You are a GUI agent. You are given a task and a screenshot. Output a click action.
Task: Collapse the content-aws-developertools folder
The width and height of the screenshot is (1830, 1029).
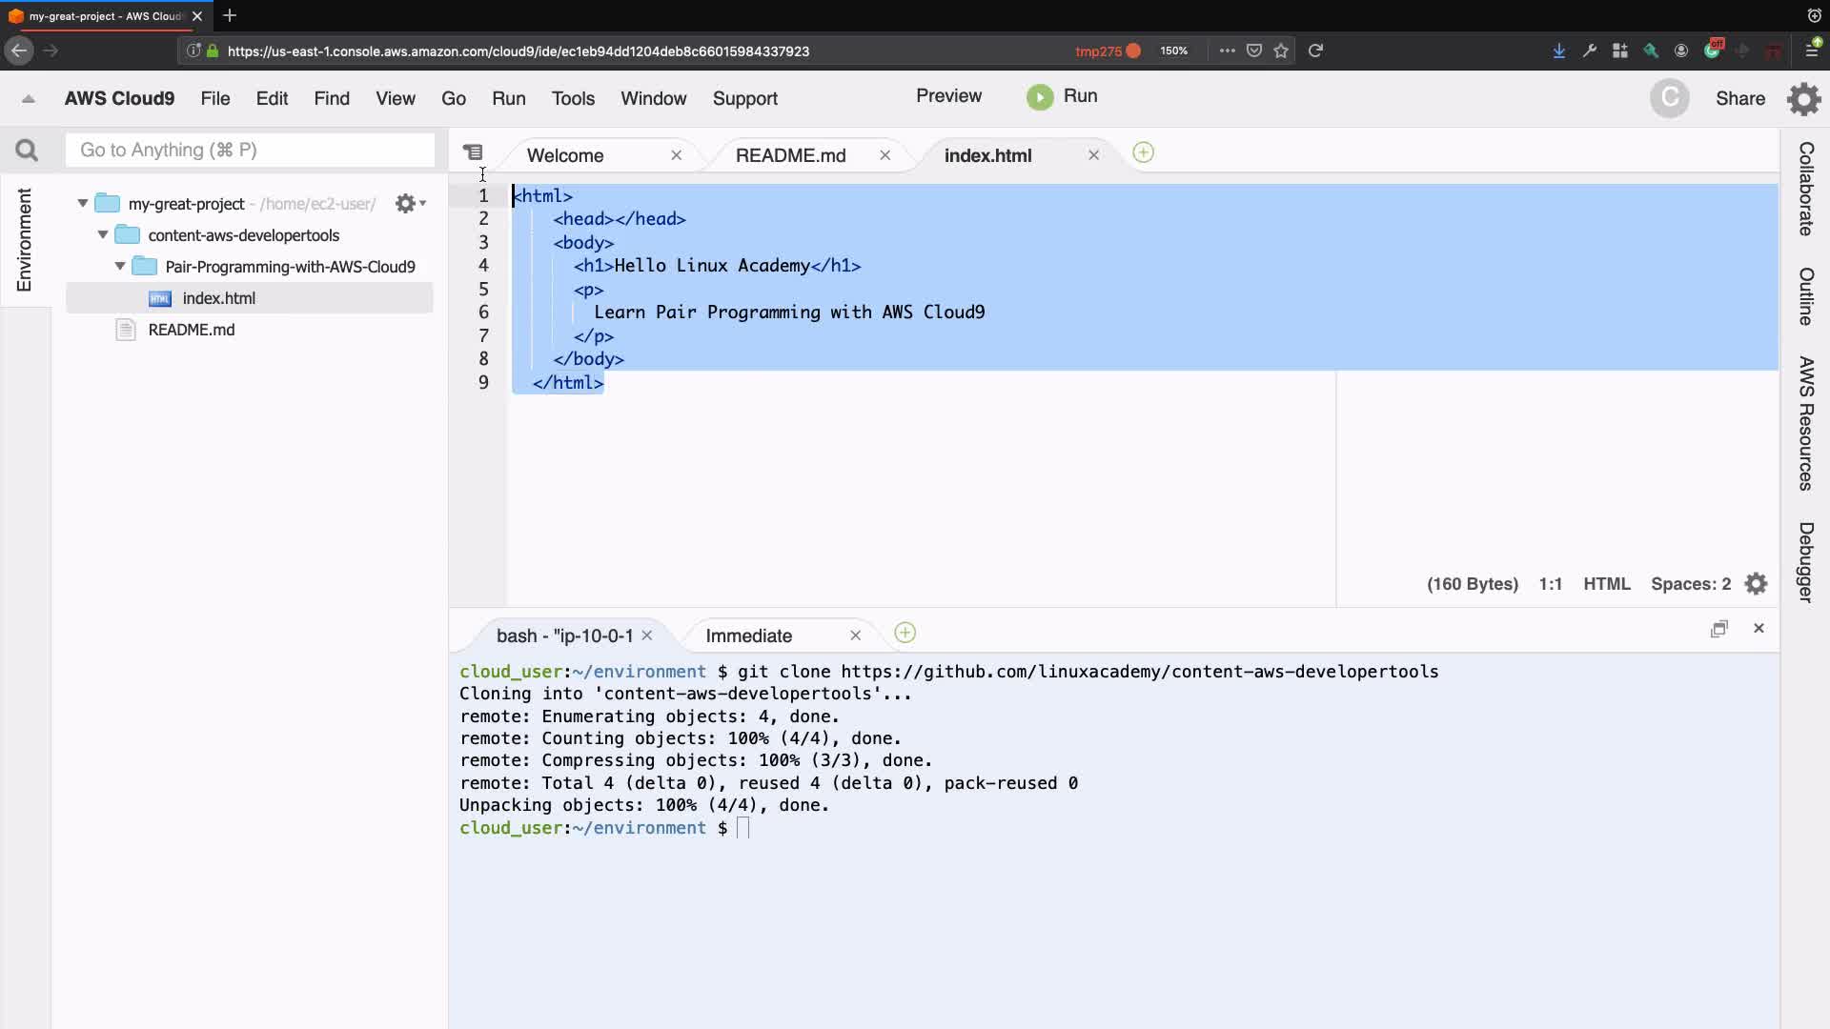[103, 235]
